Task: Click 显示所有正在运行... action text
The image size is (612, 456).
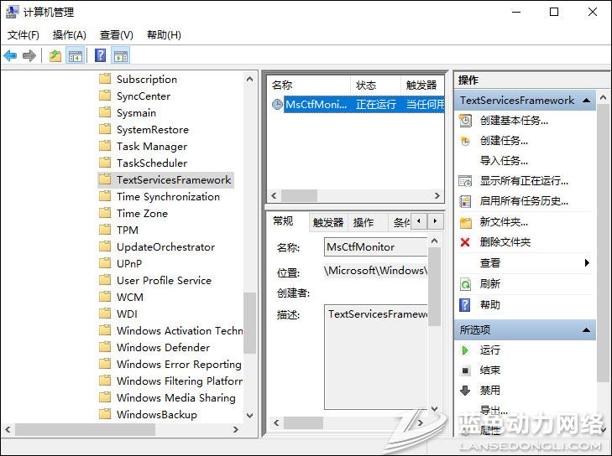Action: click(x=524, y=181)
